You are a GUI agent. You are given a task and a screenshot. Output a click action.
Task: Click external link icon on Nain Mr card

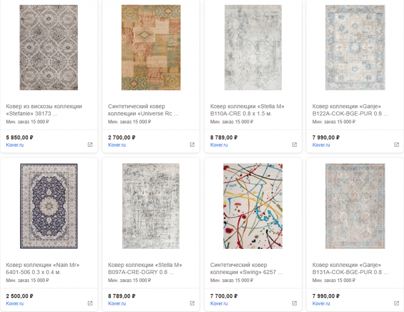(90, 303)
